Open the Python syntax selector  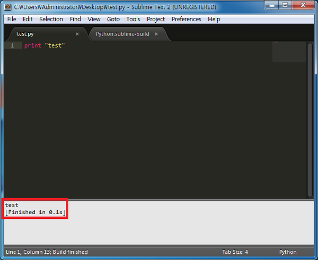pos(288,252)
